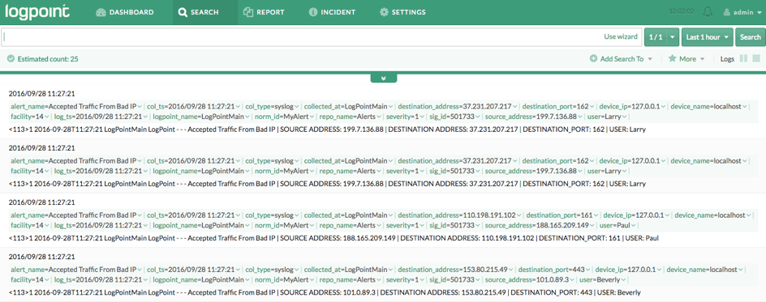The image size is (766, 302).
Task: Switch Logs to grid view layout
Action: (756, 58)
